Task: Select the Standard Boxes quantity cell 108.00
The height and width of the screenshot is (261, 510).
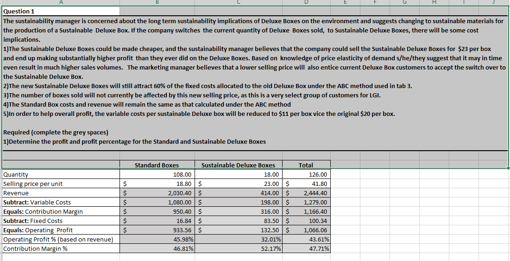Action: (x=157, y=174)
